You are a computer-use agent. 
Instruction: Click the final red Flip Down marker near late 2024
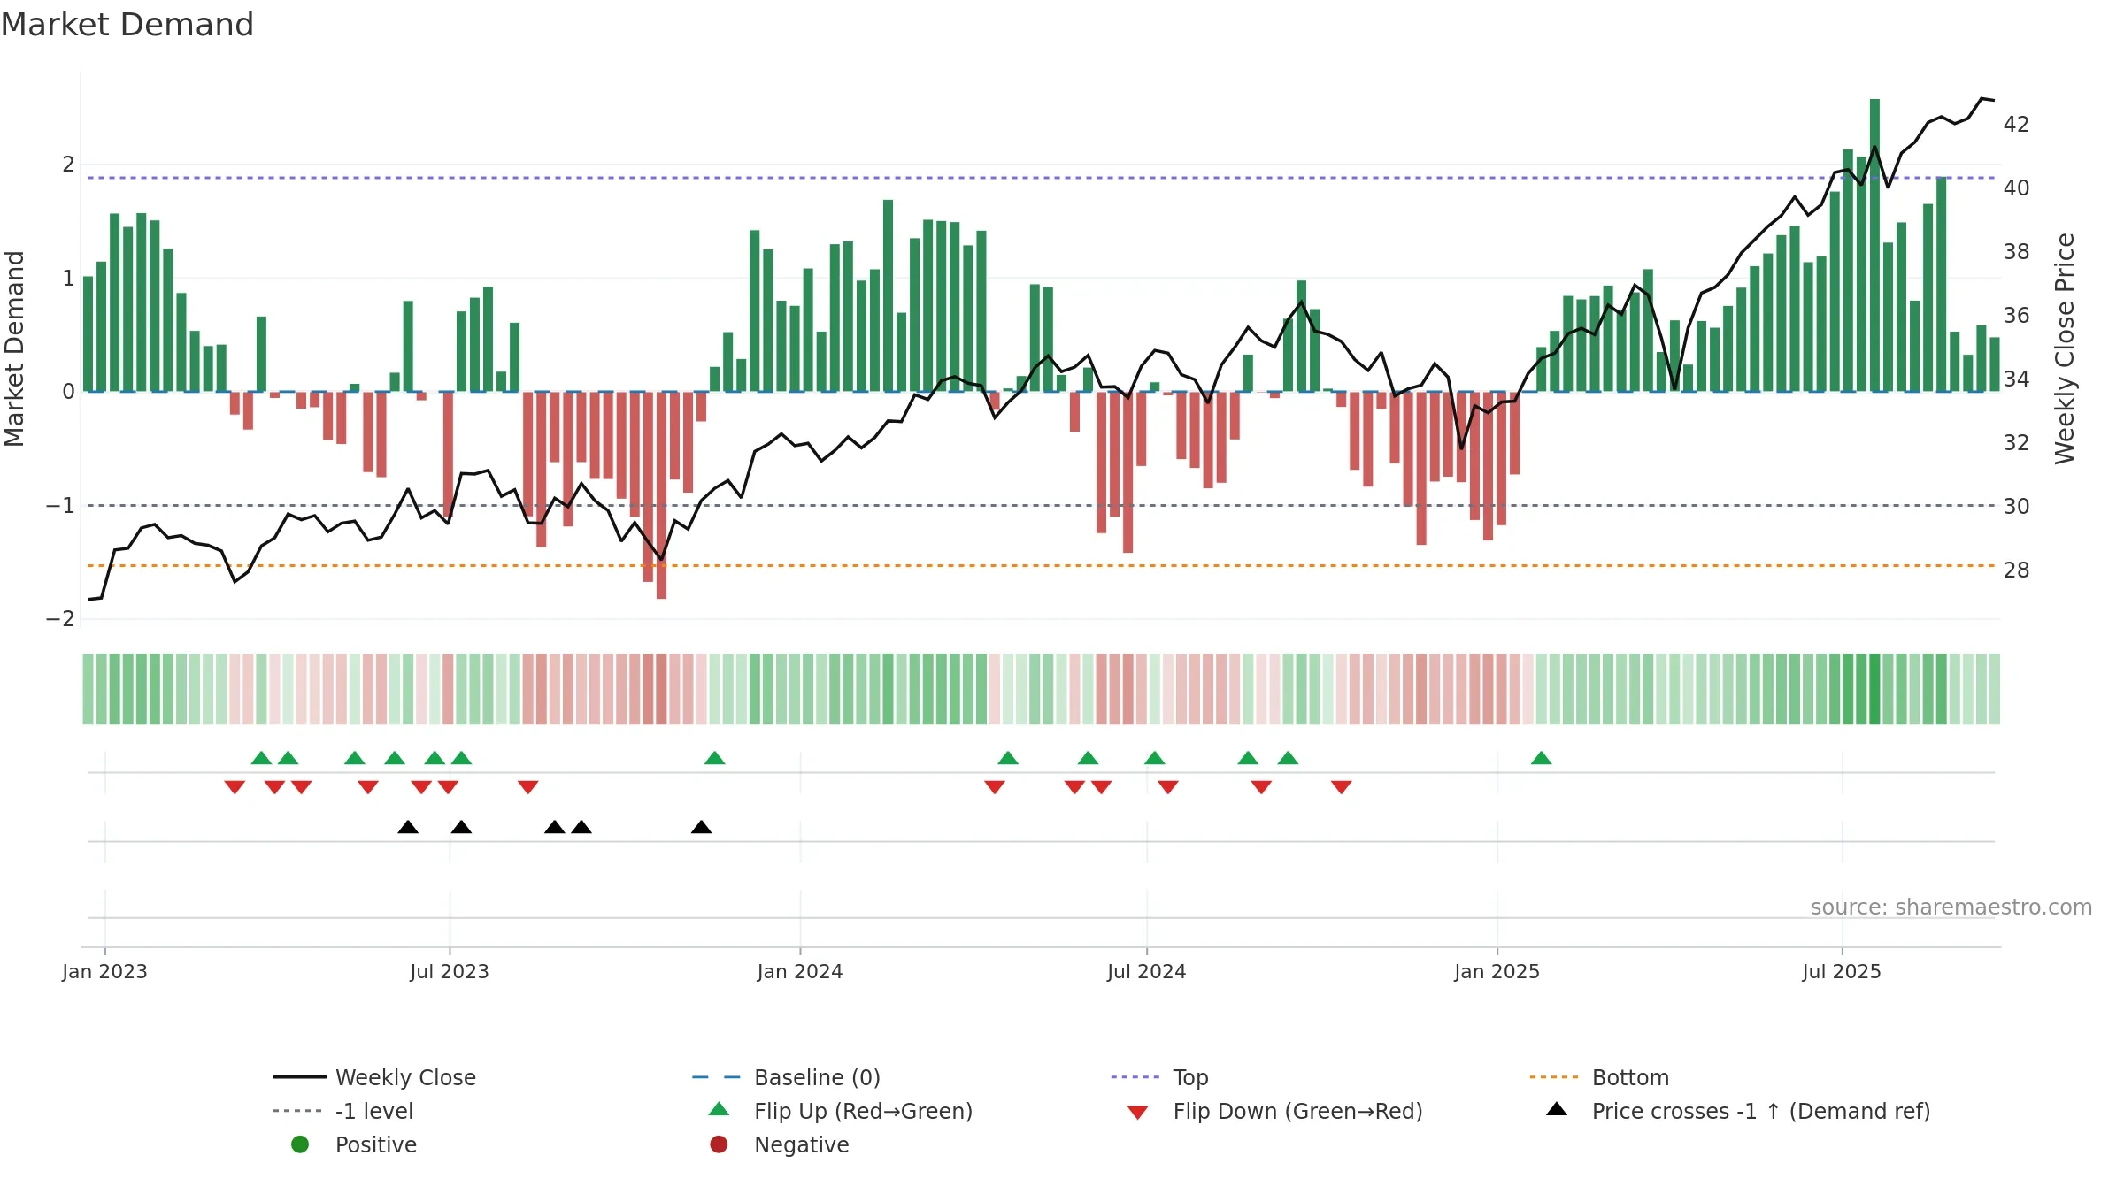(x=1341, y=787)
